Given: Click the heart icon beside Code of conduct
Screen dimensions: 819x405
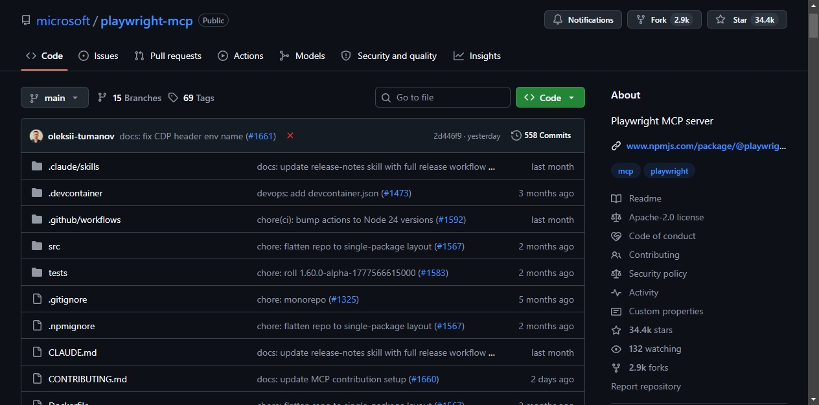Looking at the screenshot, I should pos(616,236).
